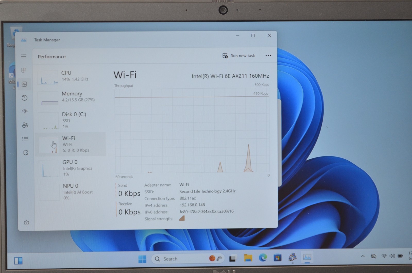Click the Wi-Fi icon in system tray
Screen dimensions: 412x273
click(384, 256)
